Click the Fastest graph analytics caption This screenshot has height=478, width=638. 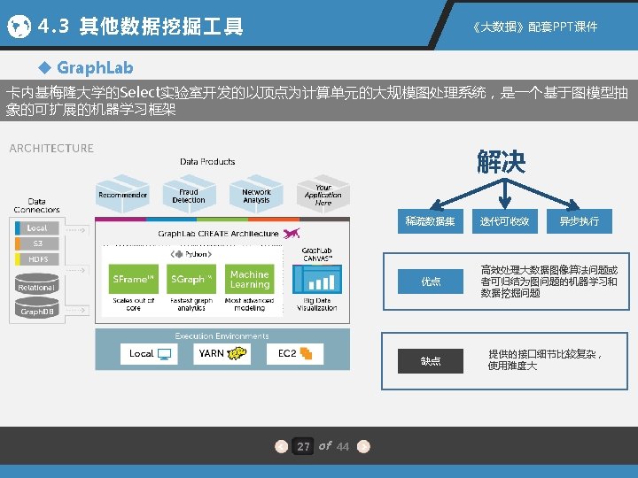(191, 304)
